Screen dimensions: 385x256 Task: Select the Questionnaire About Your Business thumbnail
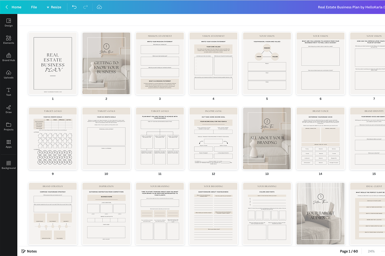click(x=213, y=214)
